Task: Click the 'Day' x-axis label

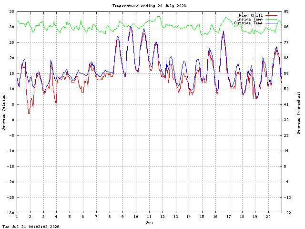Action: coord(149,222)
